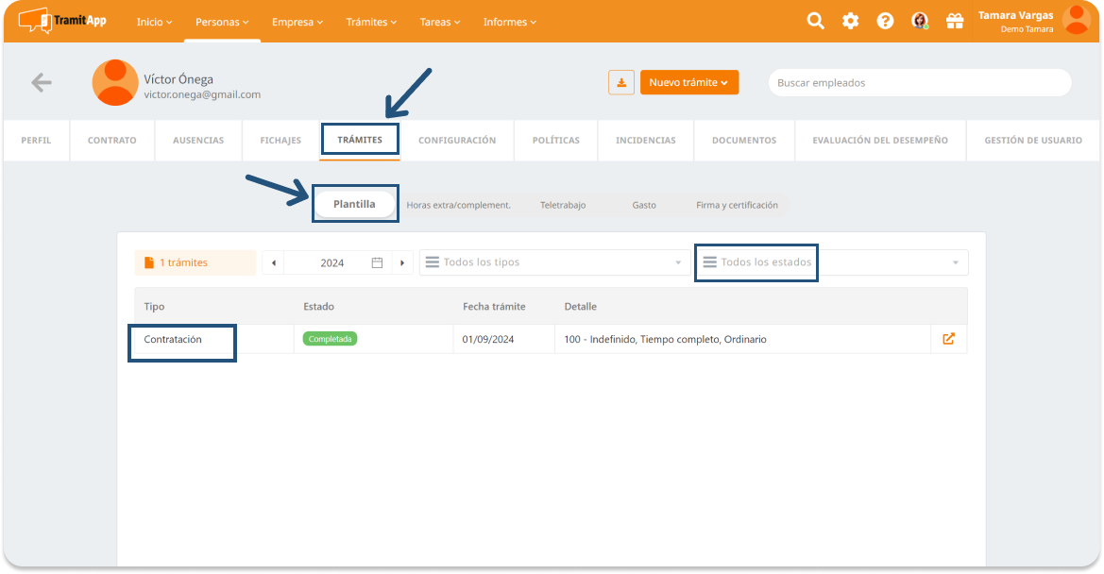
Task: Expand the Todos los estados dropdown
Action: point(831,262)
